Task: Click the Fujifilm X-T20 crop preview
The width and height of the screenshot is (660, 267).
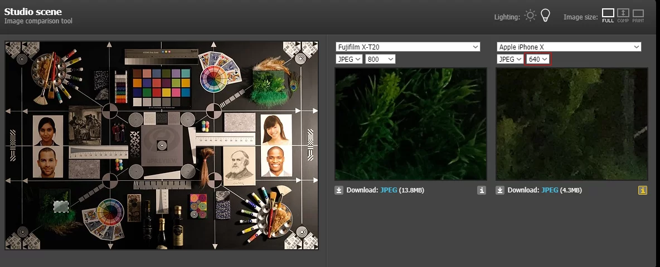Action: click(x=411, y=124)
